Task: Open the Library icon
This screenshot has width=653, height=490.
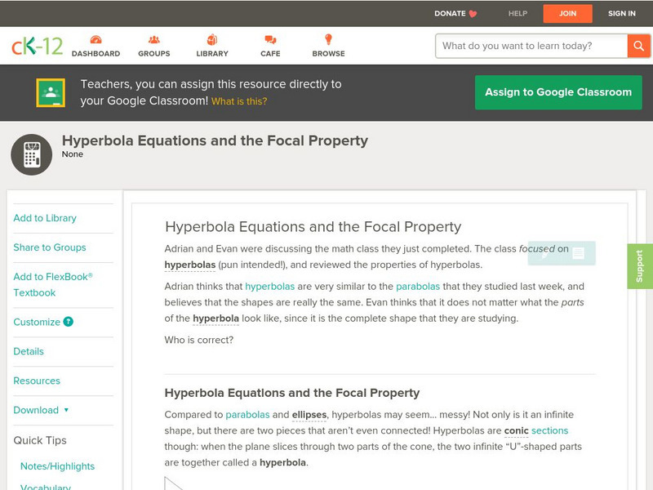Action: [212, 40]
